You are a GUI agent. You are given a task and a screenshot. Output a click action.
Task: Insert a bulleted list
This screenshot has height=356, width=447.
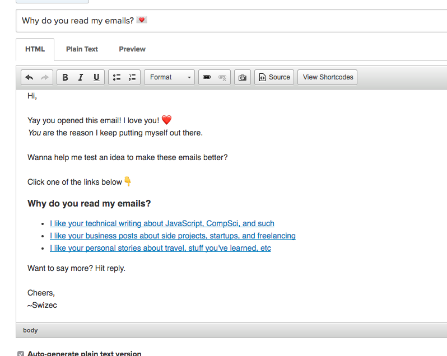[117, 77]
